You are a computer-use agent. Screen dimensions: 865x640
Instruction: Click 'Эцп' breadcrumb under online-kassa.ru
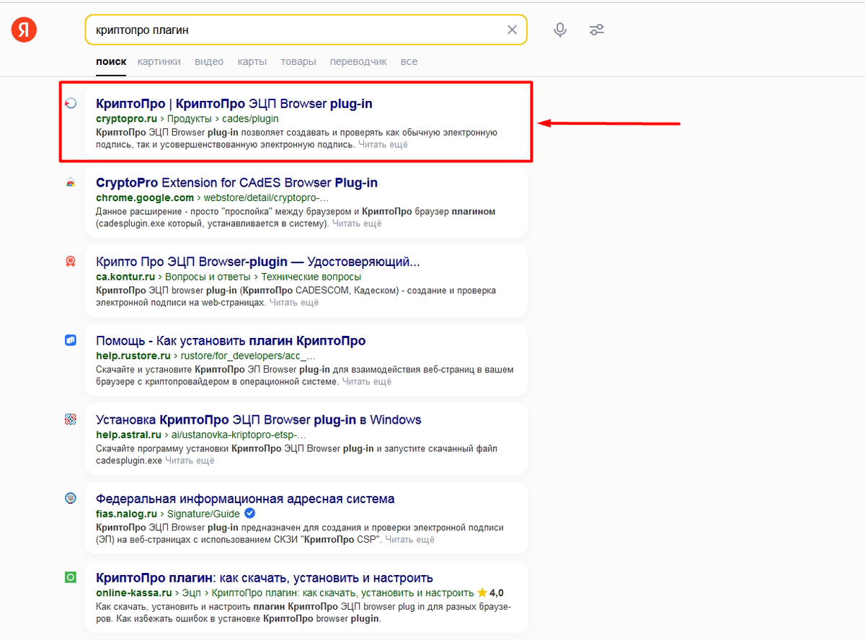[x=191, y=592]
